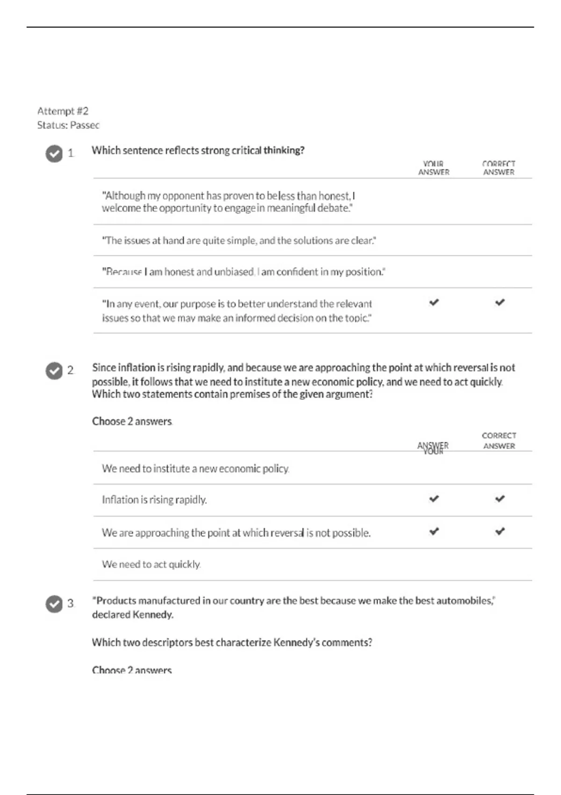Click question 3 passed checkmark icon
Viewport: 561px width, 795px height.
pyautogui.click(x=54, y=604)
